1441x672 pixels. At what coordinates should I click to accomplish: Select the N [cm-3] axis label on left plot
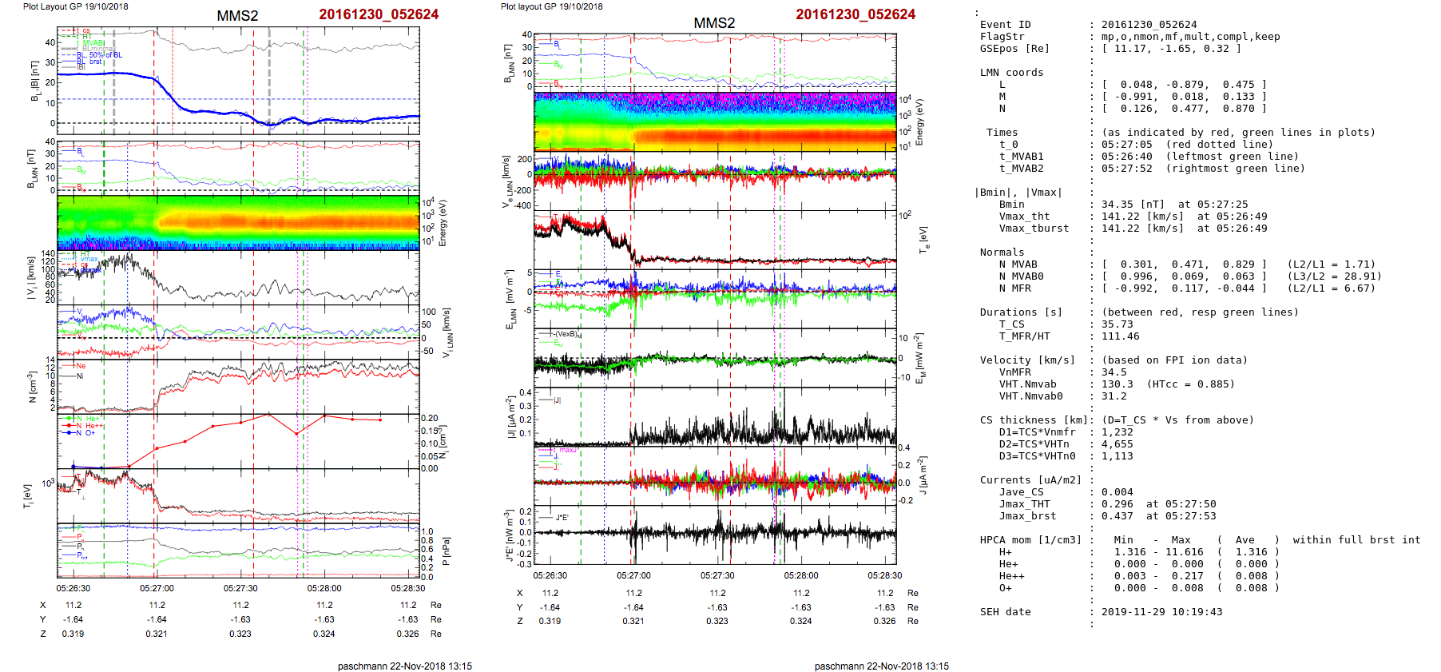32,387
